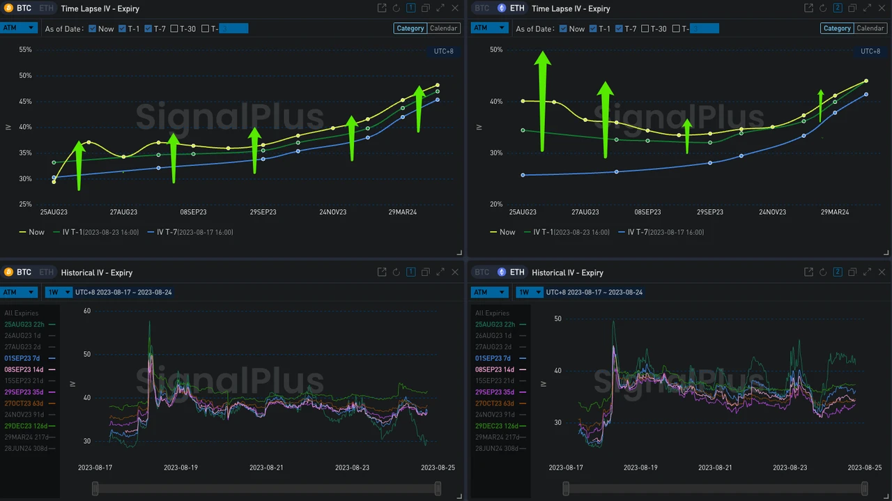Uncheck T-7 in BTC Time Lapse panel
The image size is (892, 501).
[148, 29]
